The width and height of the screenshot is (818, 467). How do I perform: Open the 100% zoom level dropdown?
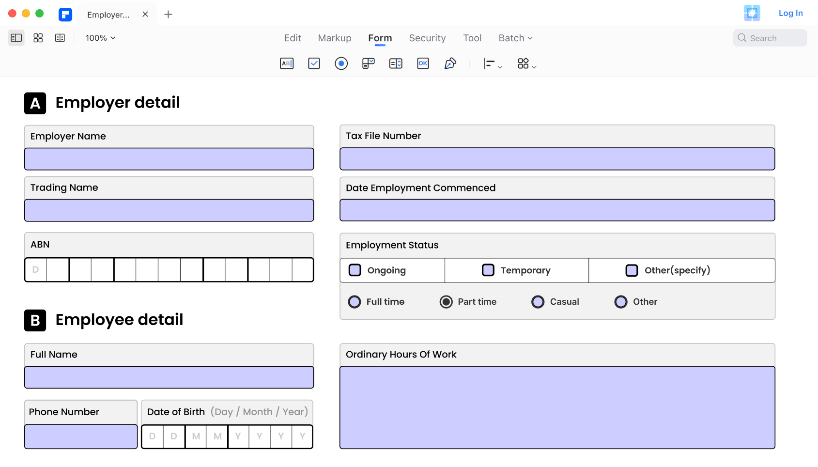pos(100,38)
